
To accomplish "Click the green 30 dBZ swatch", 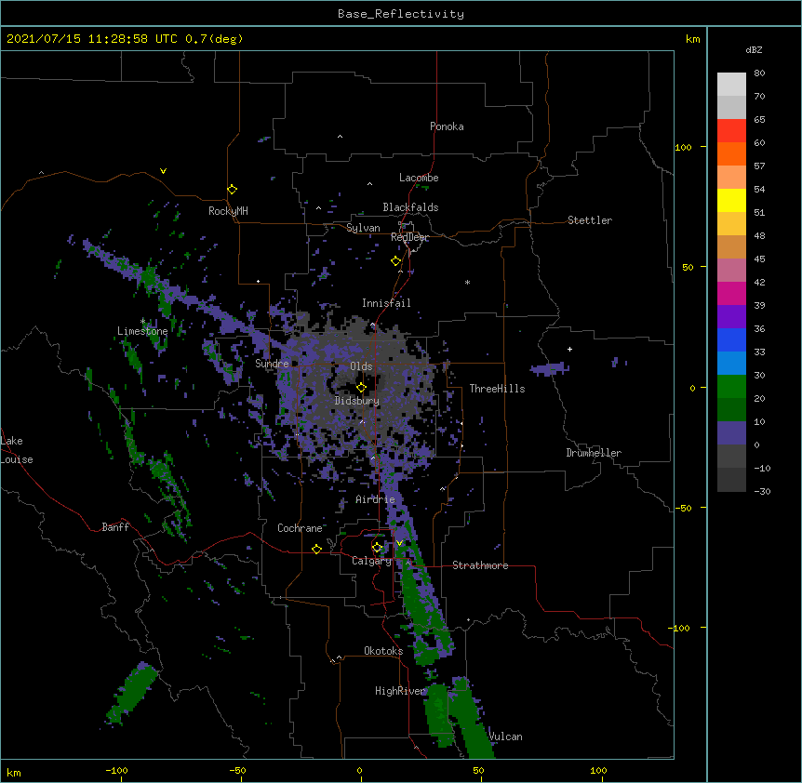I will pyautogui.click(x=731, y=387).
